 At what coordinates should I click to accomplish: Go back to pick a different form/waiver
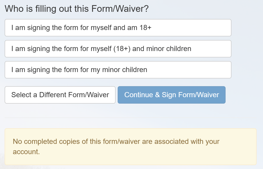(x=60, y=95)
